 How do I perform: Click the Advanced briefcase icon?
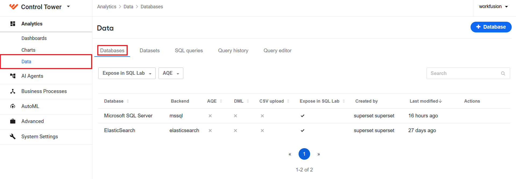point(13,121)
